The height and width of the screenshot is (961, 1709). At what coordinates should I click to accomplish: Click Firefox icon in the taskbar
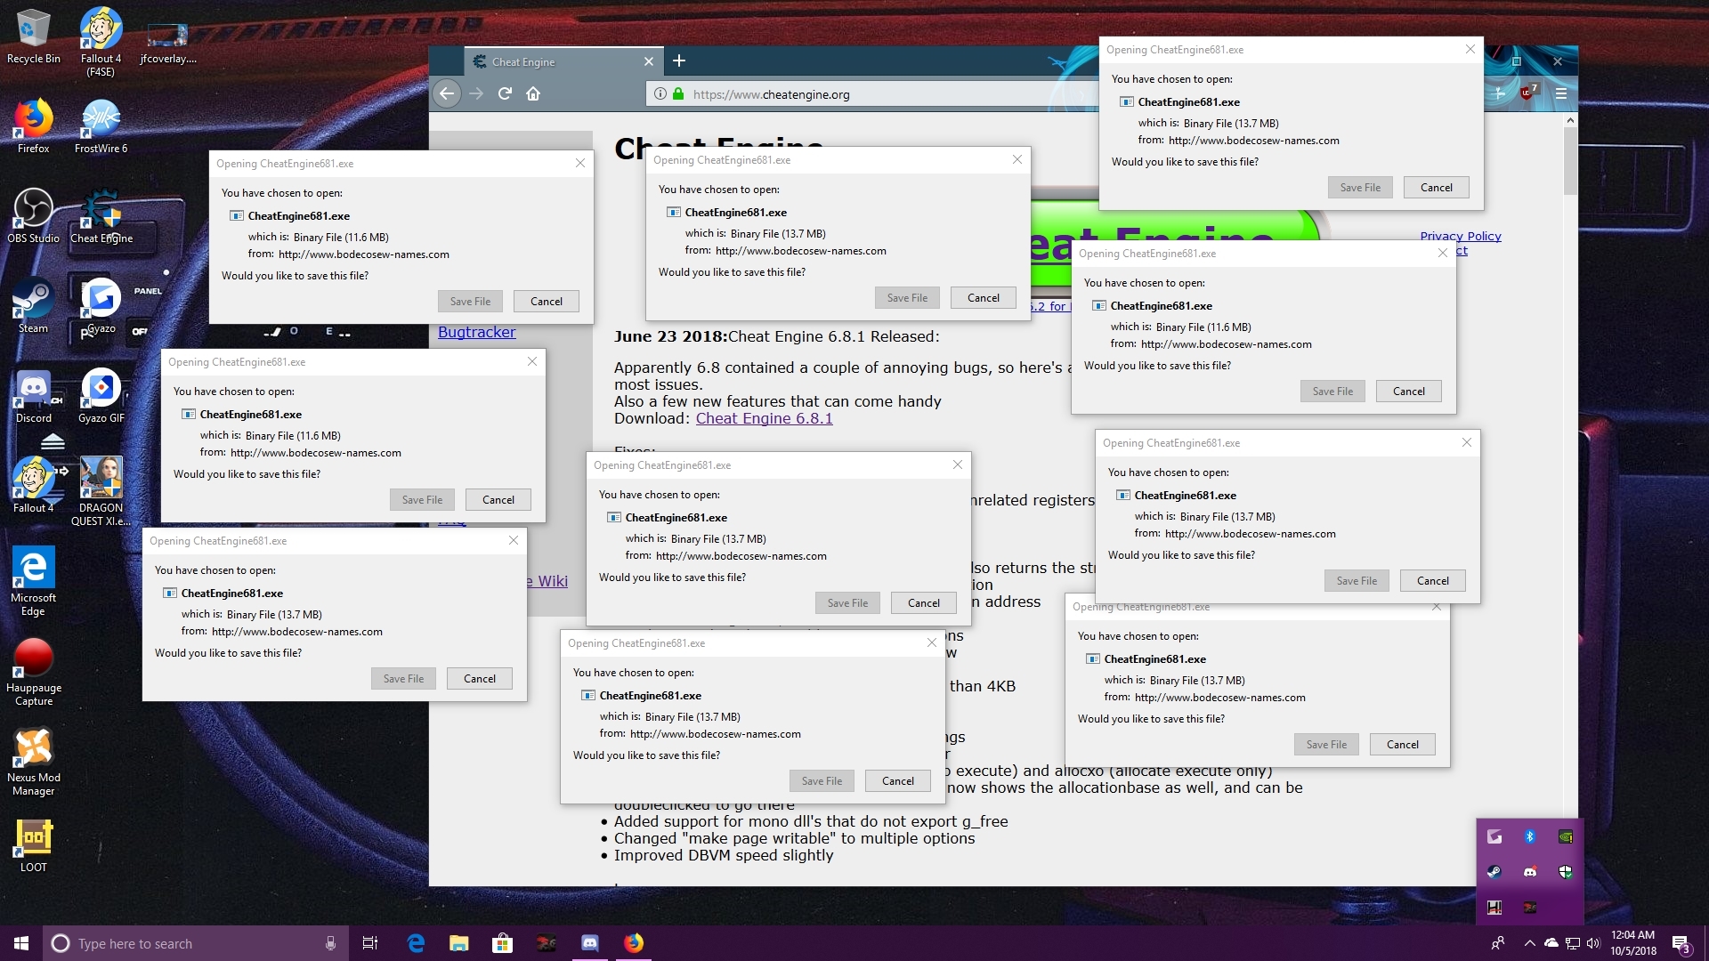click(634, 943)
